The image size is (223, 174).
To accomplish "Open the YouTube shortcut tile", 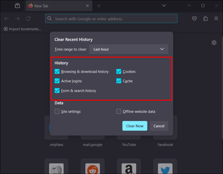I will coord(129,137).
